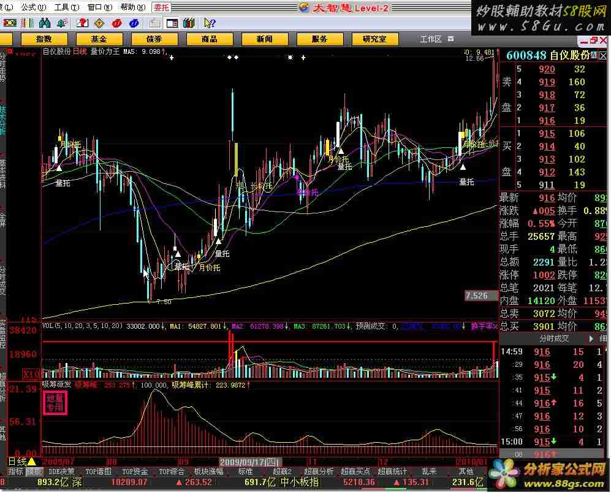Image resolution: width=611 pixels, height=493 pixels.
Task: Click the 总手 25657 value
Action: point(541,236)
